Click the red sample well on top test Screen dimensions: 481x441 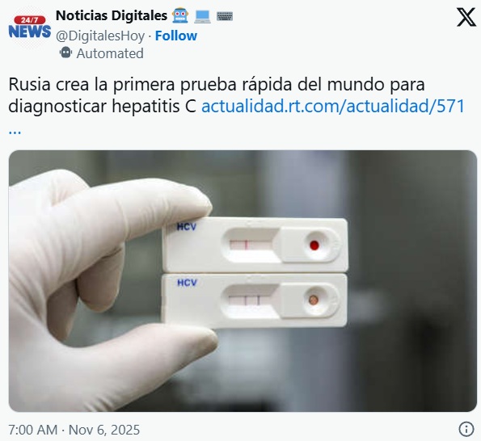pos(314,246)
